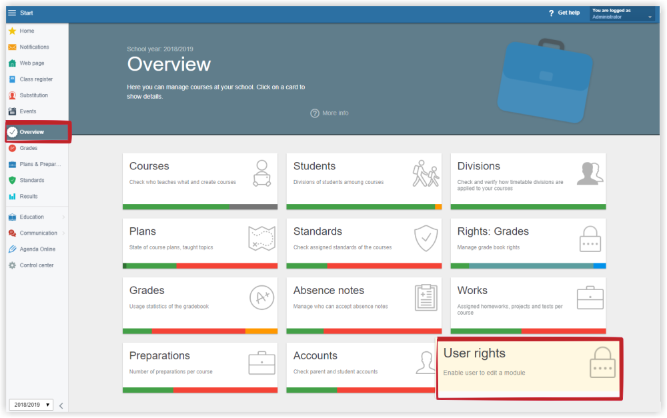Image resolution: width=667 pixels, height=418 pixels.
Task: Select Class register in the sidebar
Action: (36, 79)
